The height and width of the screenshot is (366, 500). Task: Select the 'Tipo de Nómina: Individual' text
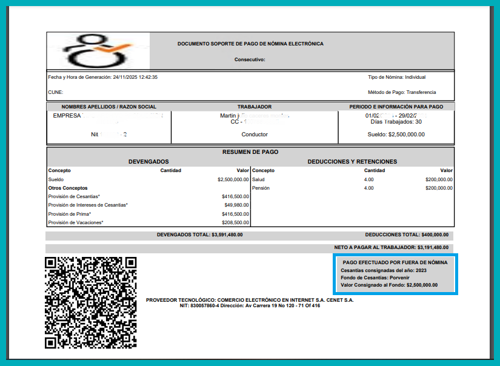tap(396, 78)
